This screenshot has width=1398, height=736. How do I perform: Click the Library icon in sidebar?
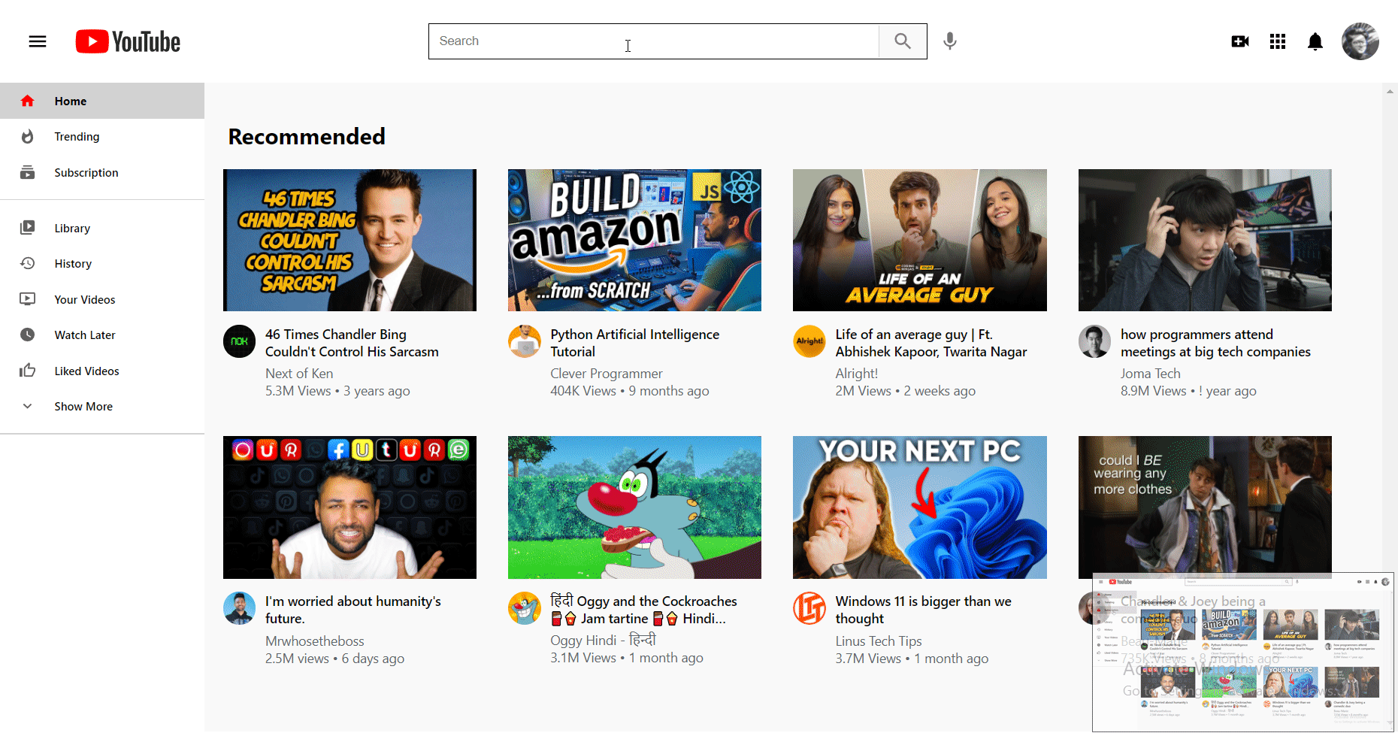pyautogui.click(x=28, y=227)
